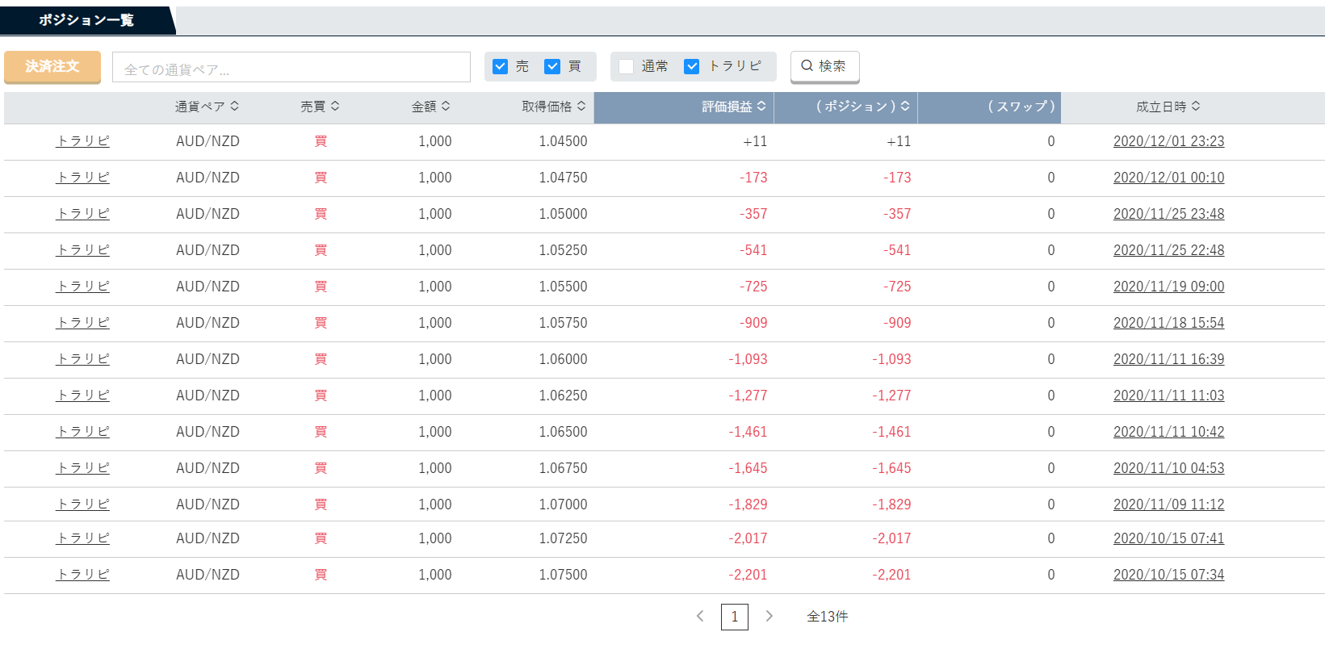This screenshot has height=653, width=1325.
Task: Click acquisition price 1.04500
Action: point(563,141)
